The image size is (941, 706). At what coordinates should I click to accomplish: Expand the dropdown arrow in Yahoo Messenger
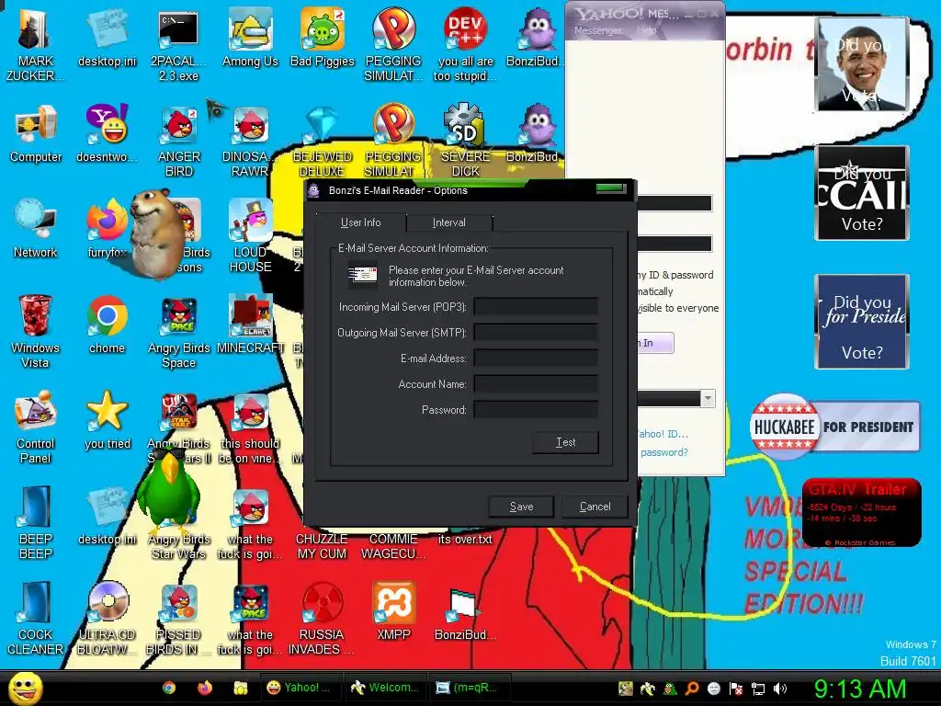pyautogui.click(x=709, y=399)
